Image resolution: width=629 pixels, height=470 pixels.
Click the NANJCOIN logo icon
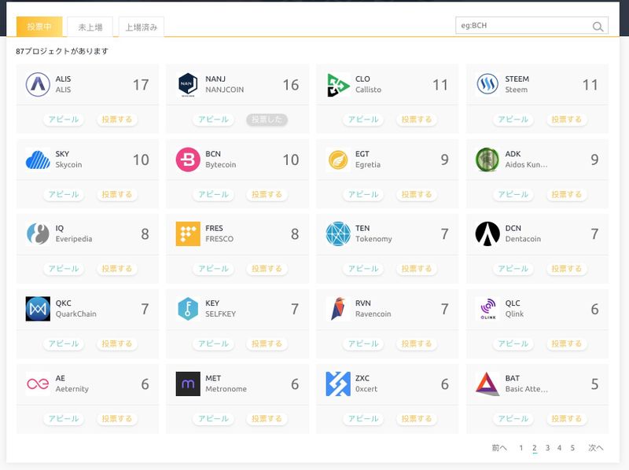188,84
